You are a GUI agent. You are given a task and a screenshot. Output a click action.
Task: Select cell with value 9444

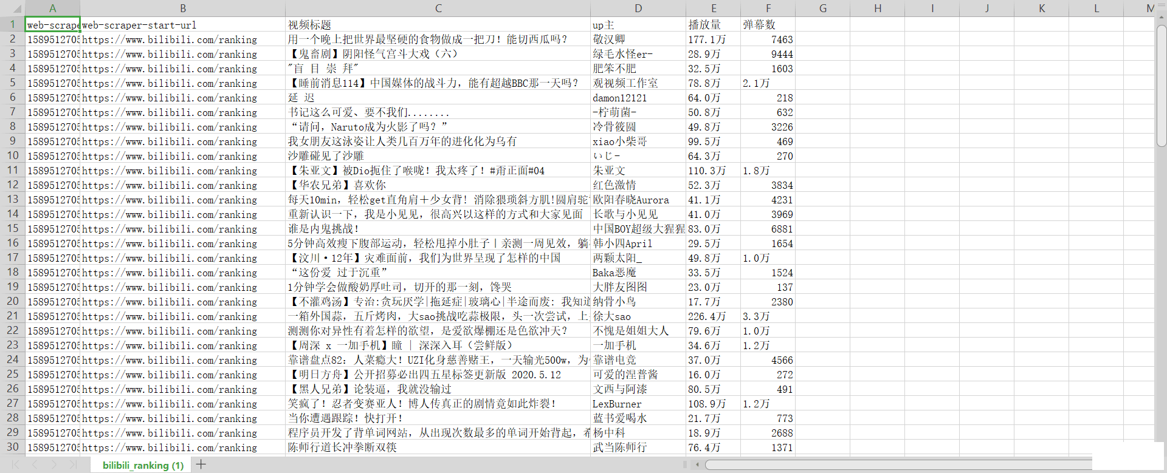768,54
